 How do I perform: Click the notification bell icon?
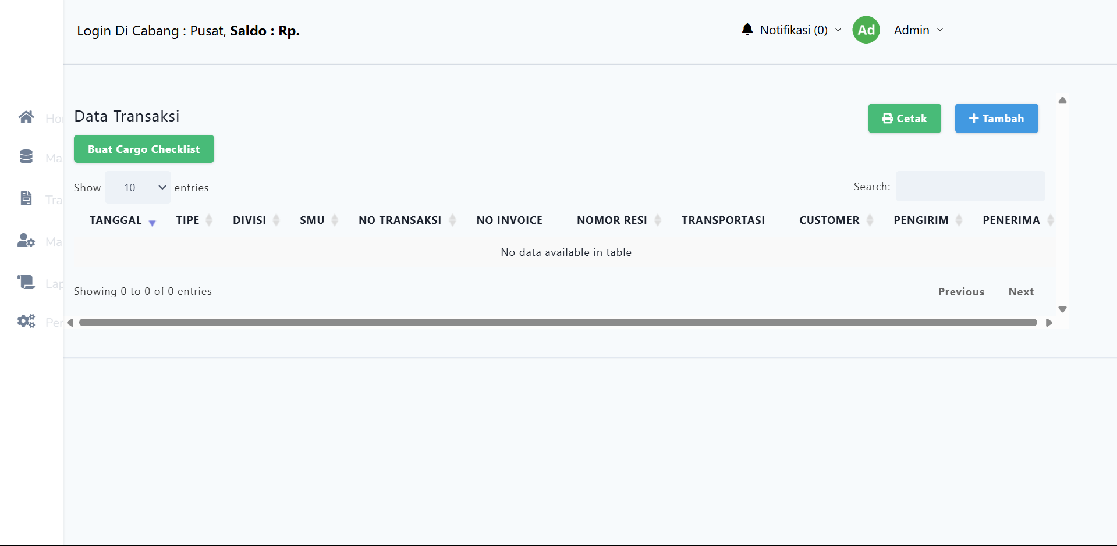pyautogui.click(x=747, y=30)
